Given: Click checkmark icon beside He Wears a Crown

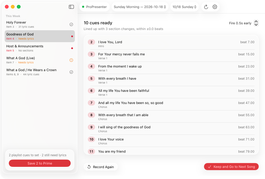Looking at the screenshot, I should [x=71, y=72].
